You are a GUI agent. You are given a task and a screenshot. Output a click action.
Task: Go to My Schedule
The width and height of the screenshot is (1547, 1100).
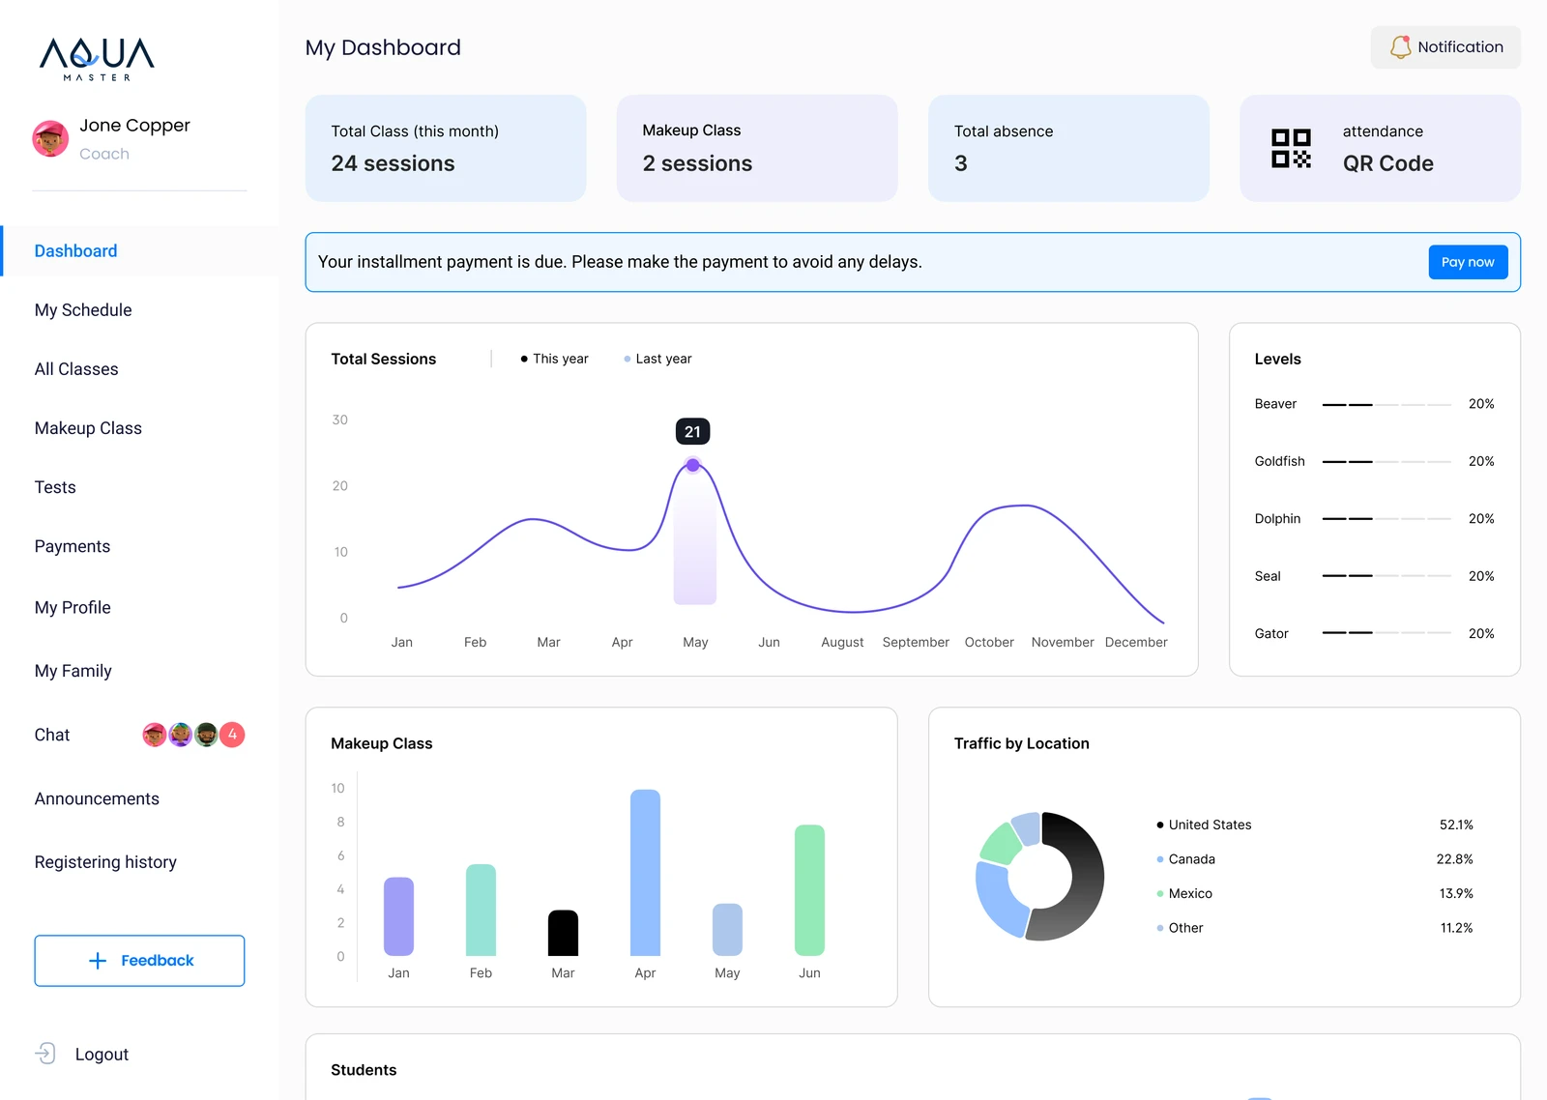point(83,310)
